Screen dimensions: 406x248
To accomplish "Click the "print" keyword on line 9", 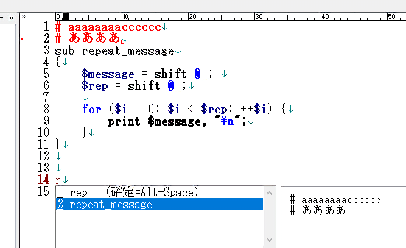I will point(124,121).
